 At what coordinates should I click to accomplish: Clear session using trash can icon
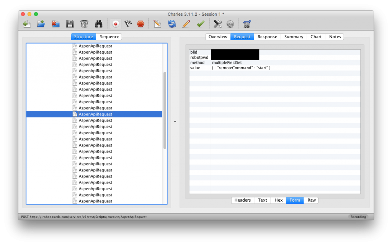point(84,24)
